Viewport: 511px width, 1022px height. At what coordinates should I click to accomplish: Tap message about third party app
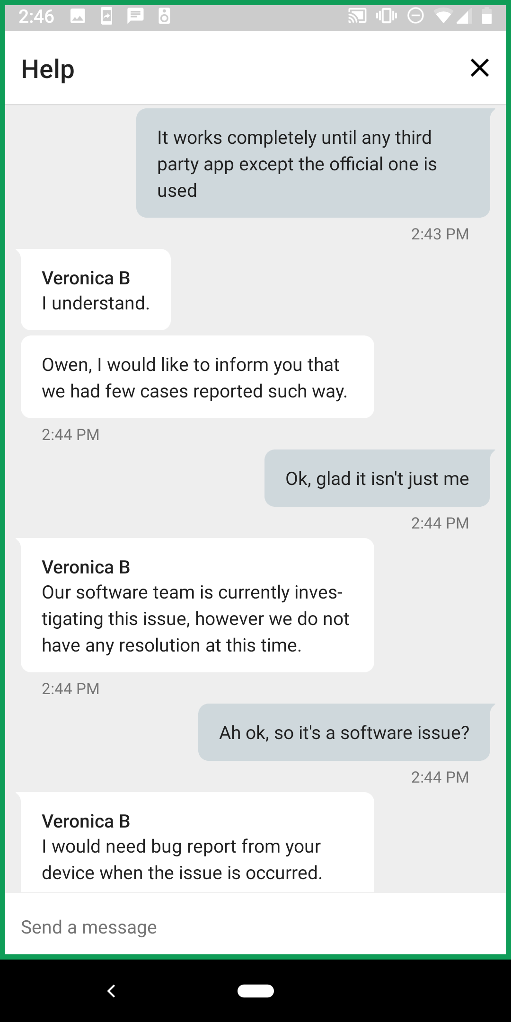tap(313, 164)
